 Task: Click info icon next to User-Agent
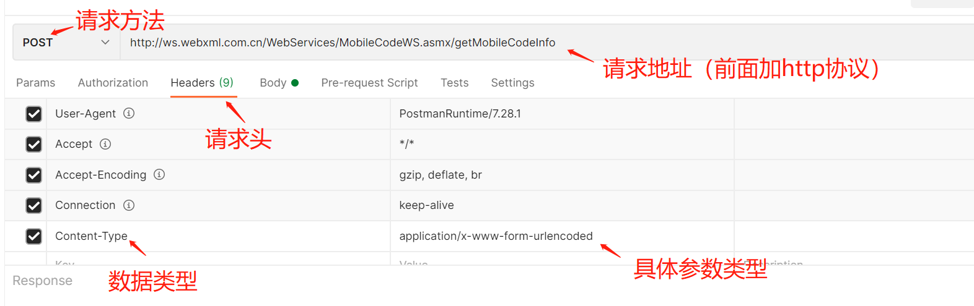[x=129, y=114]
